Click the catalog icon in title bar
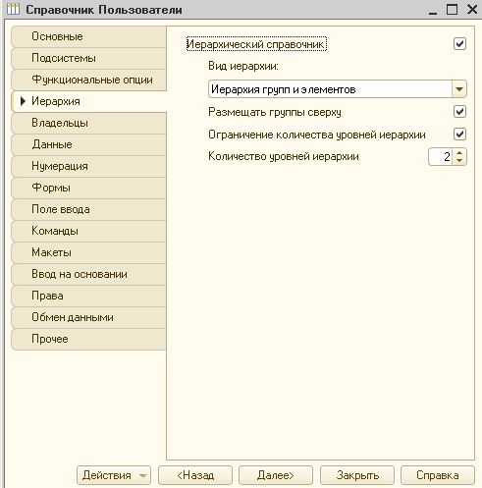 tap(13, 9)
